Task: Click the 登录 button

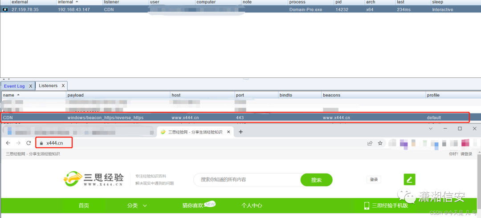Action: coord(374,180)
